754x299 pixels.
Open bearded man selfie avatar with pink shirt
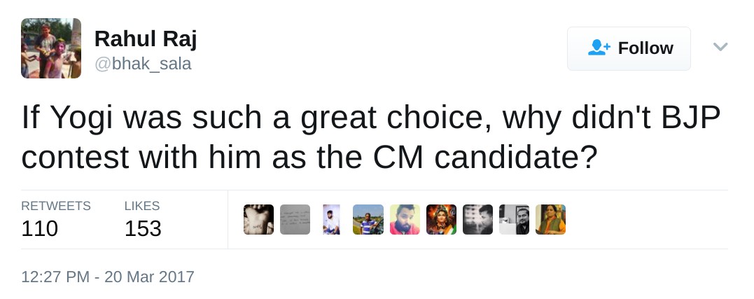[x=405, y=219]
